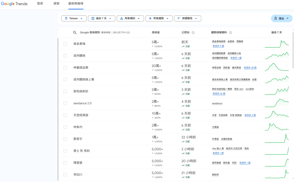
Task: Click the info icon next to 趨勢詳細資料
Action: tap(231, 32)
